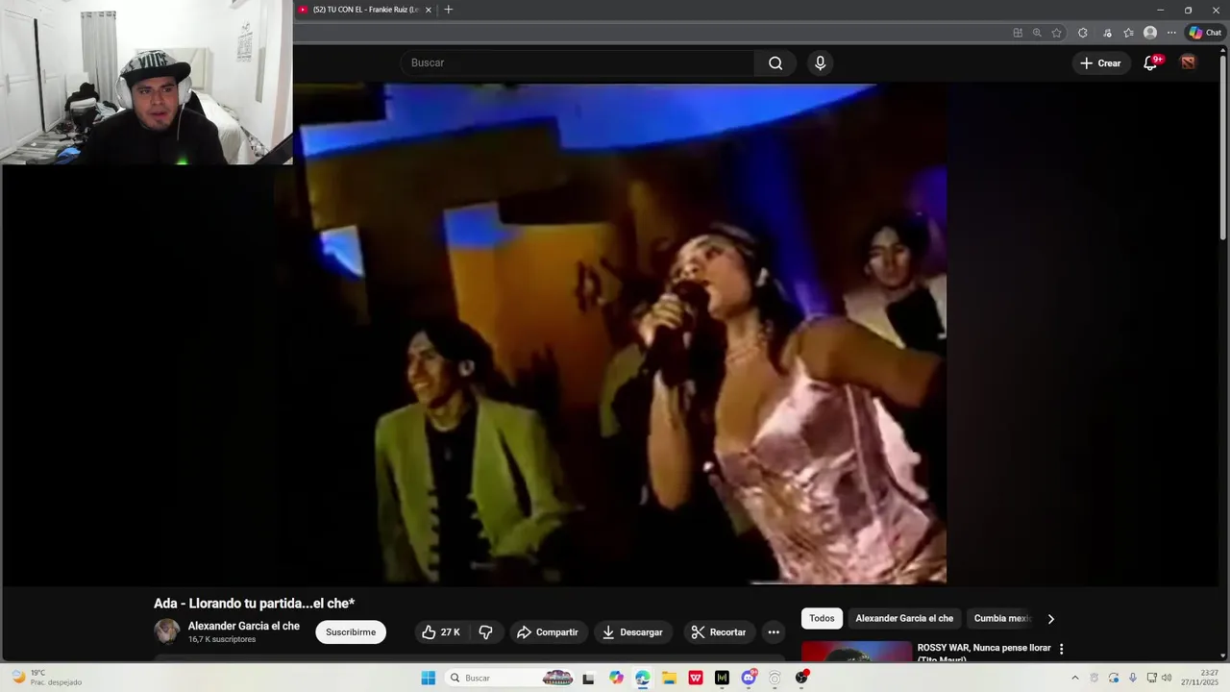
Task: Open weather widget showing 19°C
Action: click(46, 678)
